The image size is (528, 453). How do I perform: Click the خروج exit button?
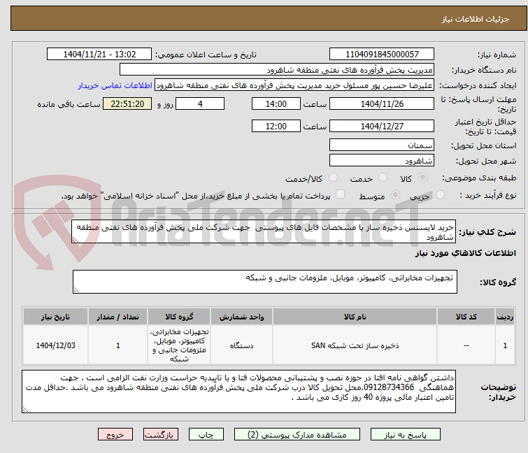115,435
